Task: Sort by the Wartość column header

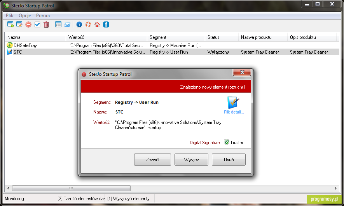Action: tap(107, 37)
